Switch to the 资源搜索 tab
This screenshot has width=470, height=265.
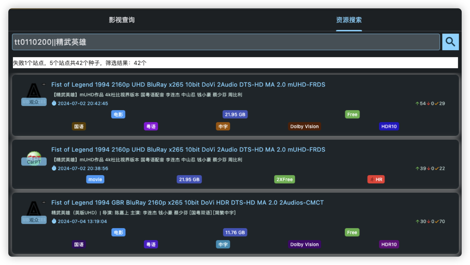coord(349,20)
